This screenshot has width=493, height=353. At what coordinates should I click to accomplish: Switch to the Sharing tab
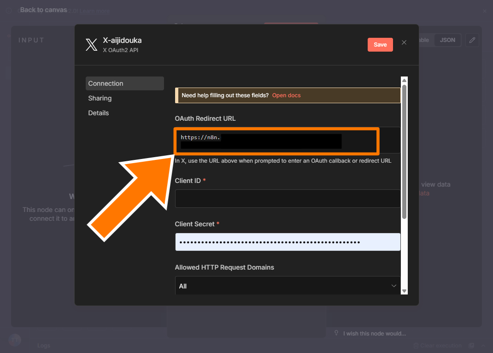tap(100, 98)
